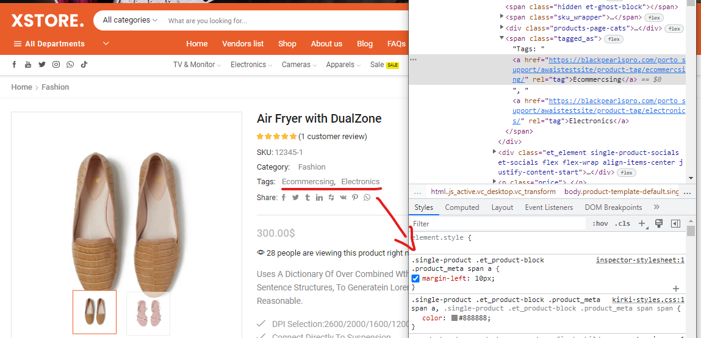This screenshot has height=338, width=701.
Task: Click the Electronics tag link
Action: [361, 182]
